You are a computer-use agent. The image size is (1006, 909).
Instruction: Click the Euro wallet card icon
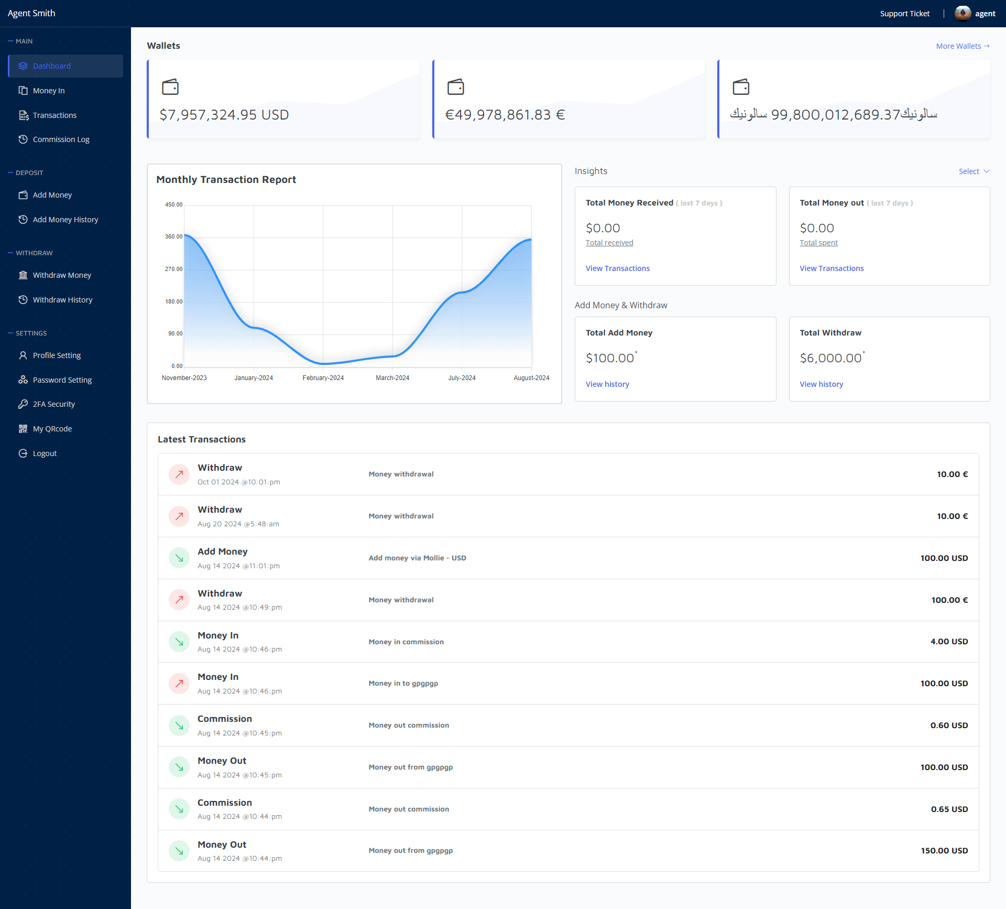tap(455, 87)
